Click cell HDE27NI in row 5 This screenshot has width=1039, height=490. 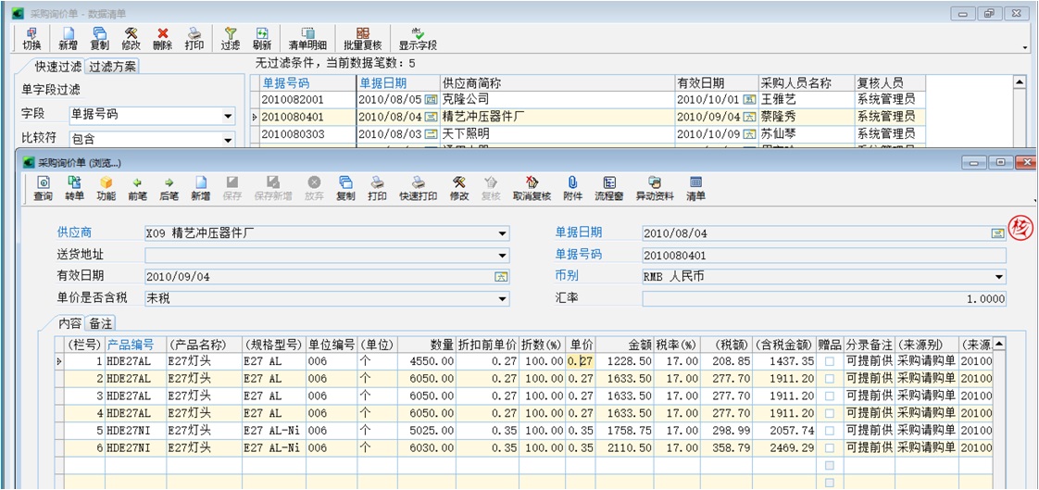point(136,431)
